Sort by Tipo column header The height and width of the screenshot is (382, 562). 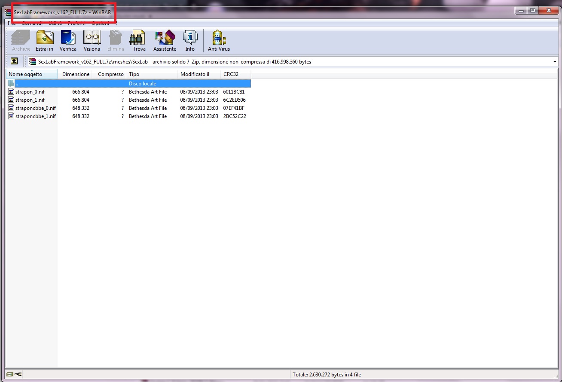(x=152, y=74)
